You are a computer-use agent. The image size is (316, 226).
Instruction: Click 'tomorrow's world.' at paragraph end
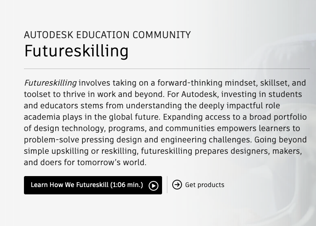click(112, 162)
